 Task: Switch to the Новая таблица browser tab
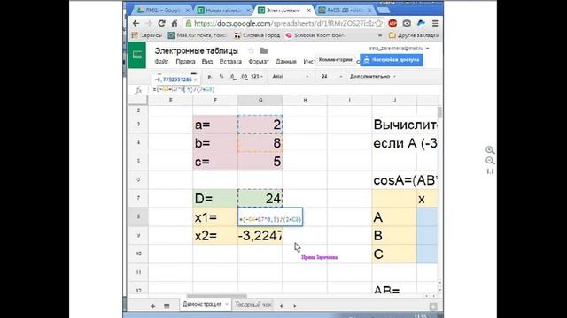pyautogui.click(x=223, y=11)
